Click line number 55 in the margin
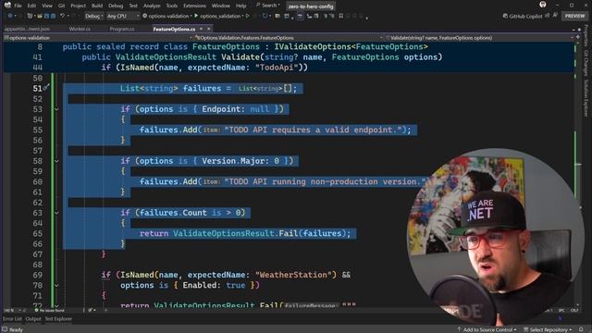 coord(37,129)
